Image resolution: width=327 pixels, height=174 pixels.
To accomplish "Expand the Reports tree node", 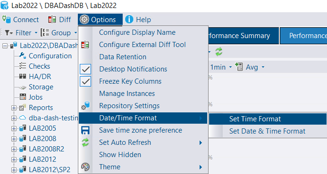I will coord(14,108).
